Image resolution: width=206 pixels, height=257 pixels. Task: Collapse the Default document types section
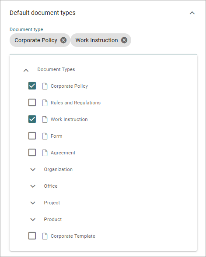point(192,13)
